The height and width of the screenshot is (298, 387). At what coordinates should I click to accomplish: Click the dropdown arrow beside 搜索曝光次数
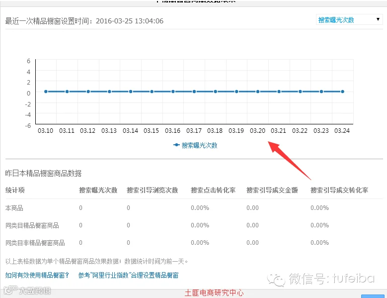click(378, 19)
